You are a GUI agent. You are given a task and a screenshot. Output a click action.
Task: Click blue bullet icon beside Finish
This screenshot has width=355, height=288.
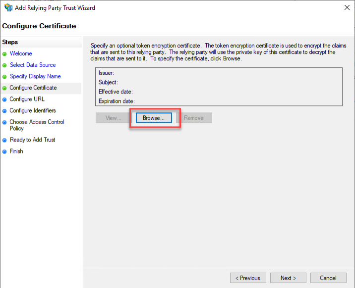4,151
